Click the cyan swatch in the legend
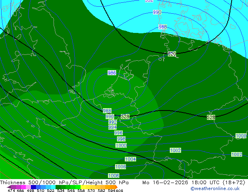Viewport: 248px width, 192px height. tap(53, 187)
